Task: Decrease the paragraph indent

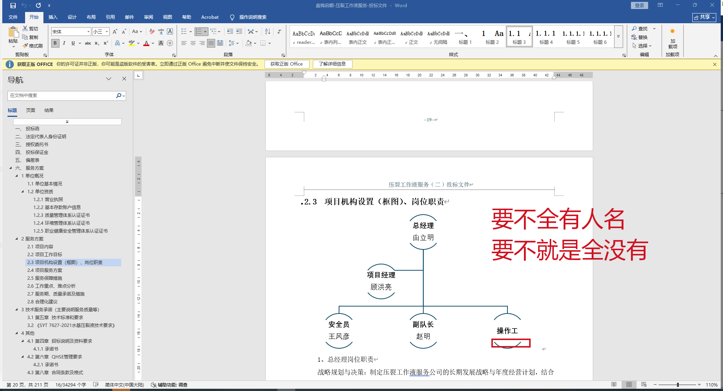Action: pos(230,31)
